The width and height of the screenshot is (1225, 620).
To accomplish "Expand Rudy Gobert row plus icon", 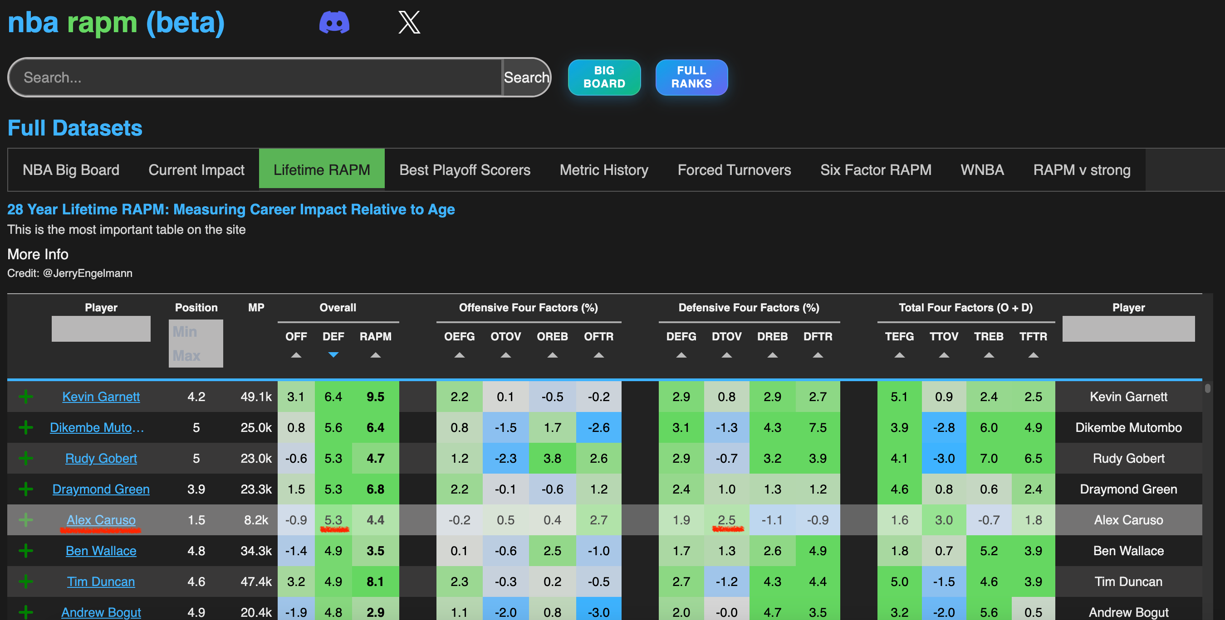I will (26, 458).
